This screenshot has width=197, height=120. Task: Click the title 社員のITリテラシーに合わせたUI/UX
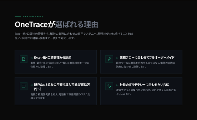pos(144,85)
